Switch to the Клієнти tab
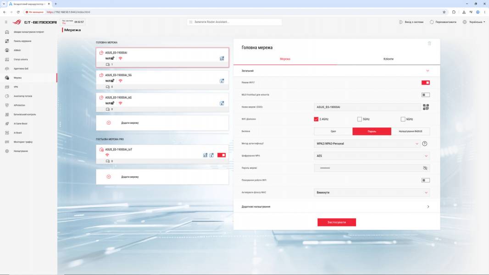 388,59
